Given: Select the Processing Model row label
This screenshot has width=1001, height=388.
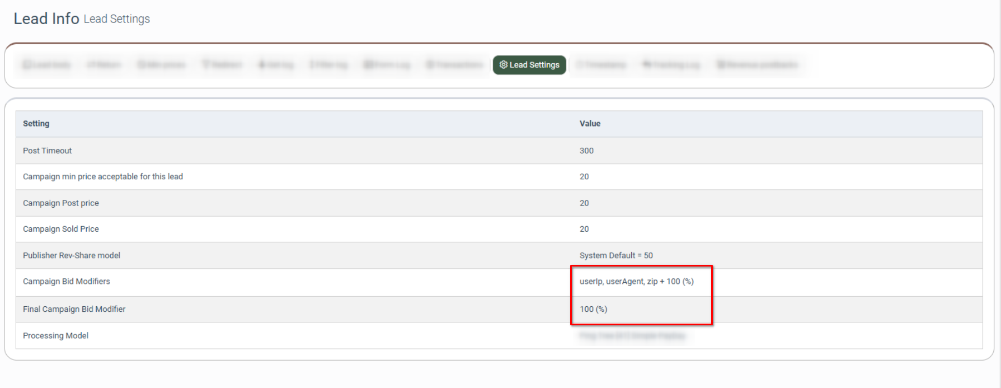Looking at the screenshot, I should [x=55, y=335].
